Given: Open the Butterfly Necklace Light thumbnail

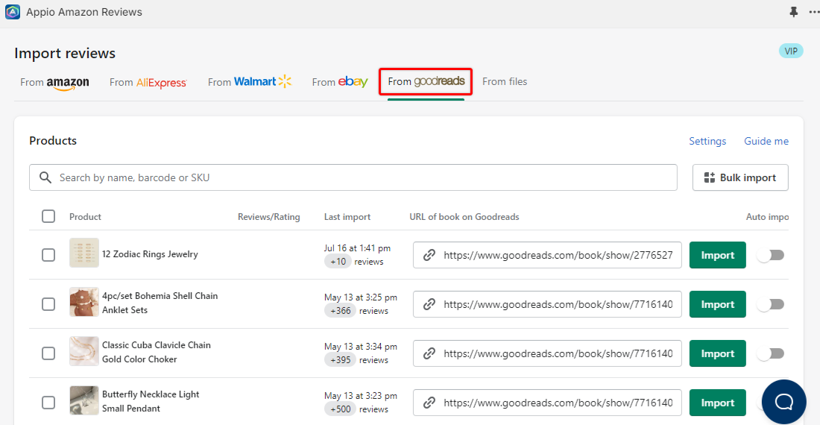Looking at the screenshot, I should pos(84,400).
